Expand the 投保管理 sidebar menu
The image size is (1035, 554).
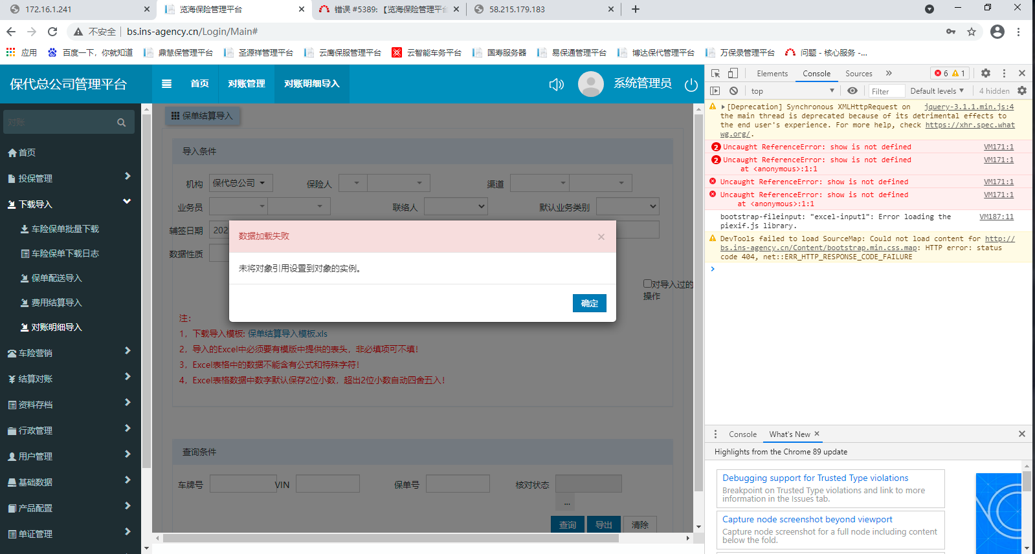click(70, 178)
